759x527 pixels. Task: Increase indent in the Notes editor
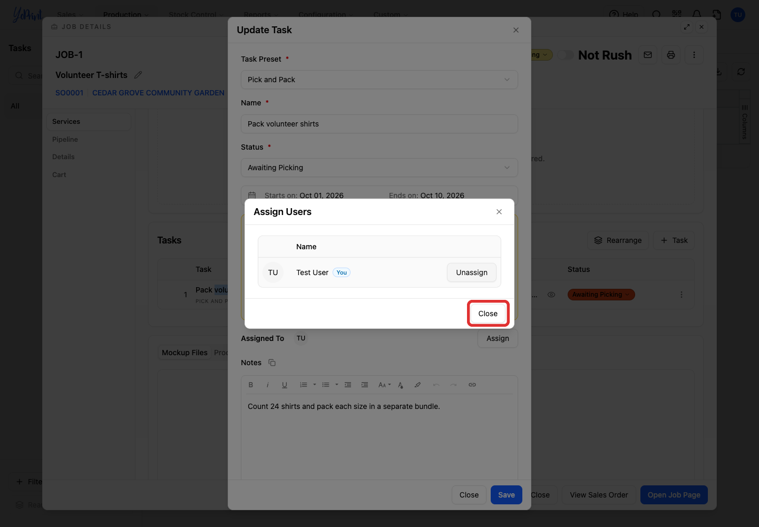365,385
